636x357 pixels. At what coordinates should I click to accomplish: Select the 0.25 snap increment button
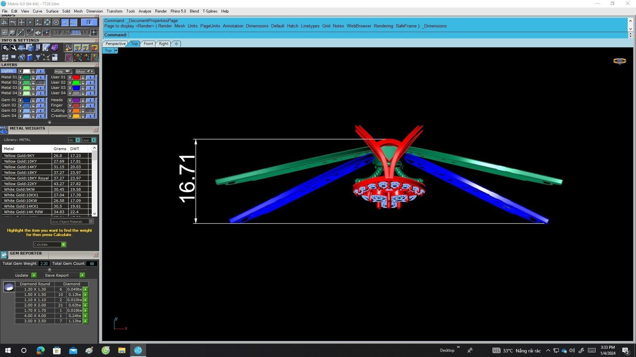tap(66, 32)
